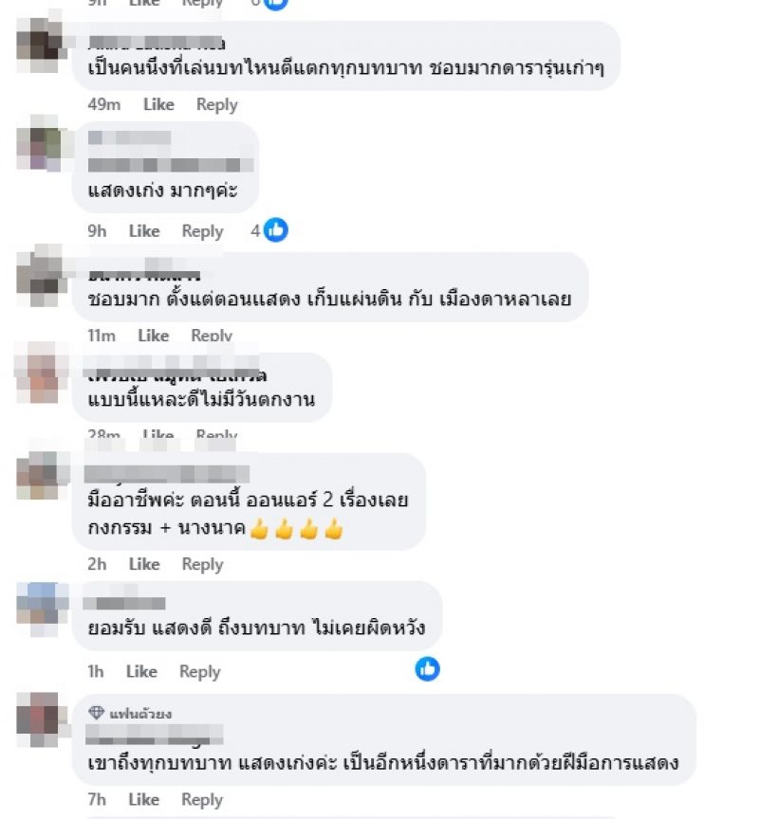Click the diamond top fan badge icon

96,713
